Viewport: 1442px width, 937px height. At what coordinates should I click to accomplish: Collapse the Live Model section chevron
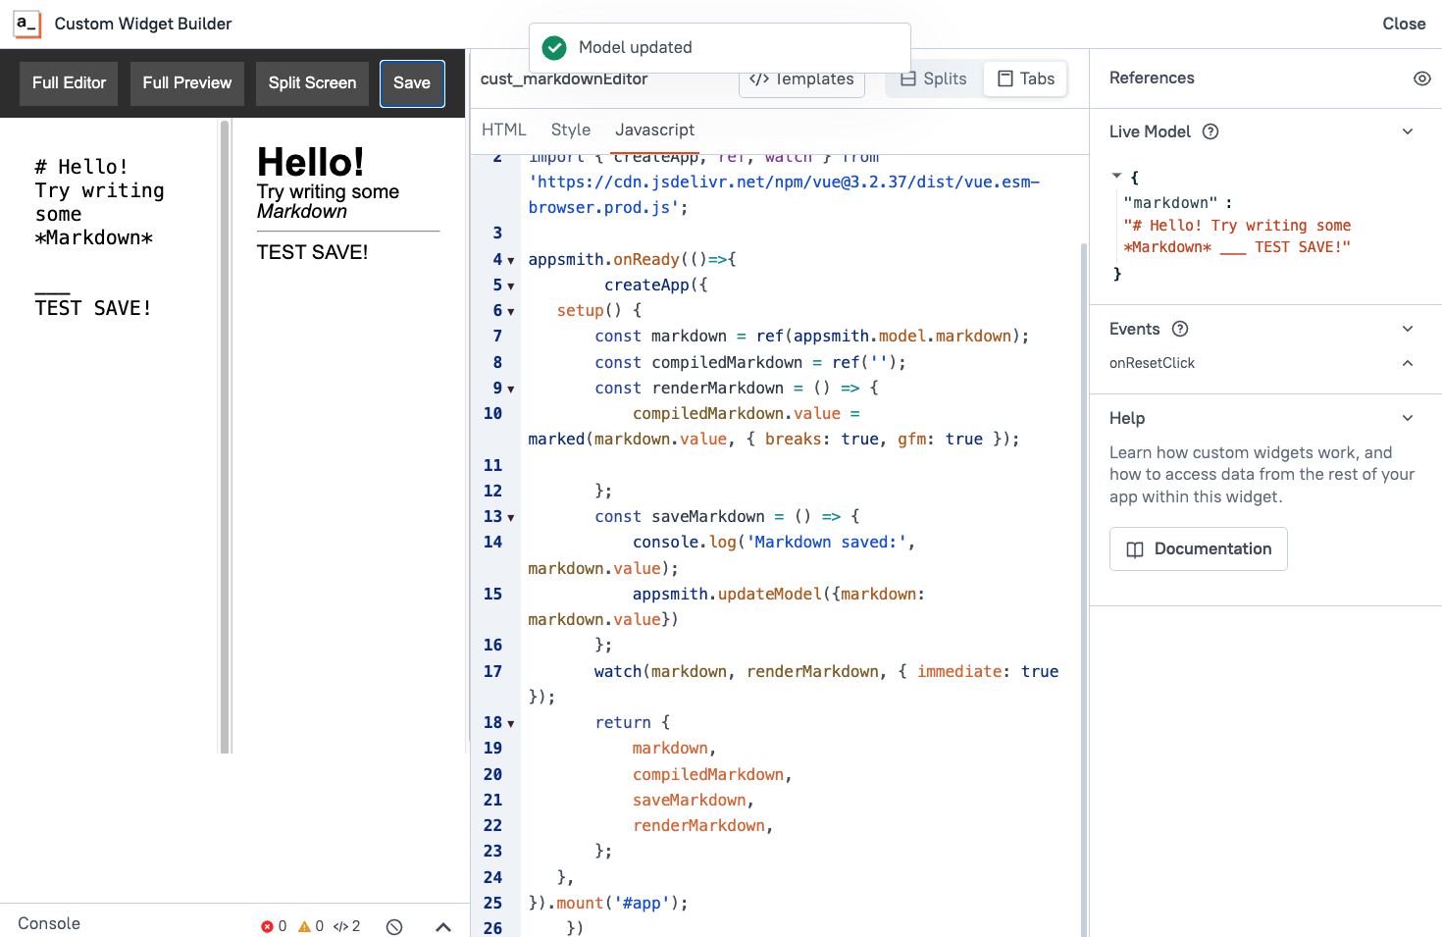click(1408, 131)
